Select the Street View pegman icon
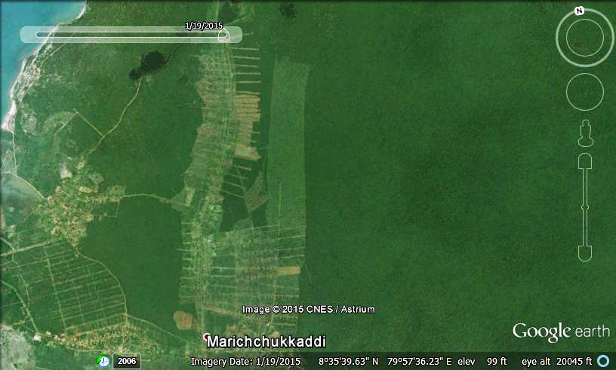This screenshot has height=370, width=616. pyautogui.click(x=585, y=133)
